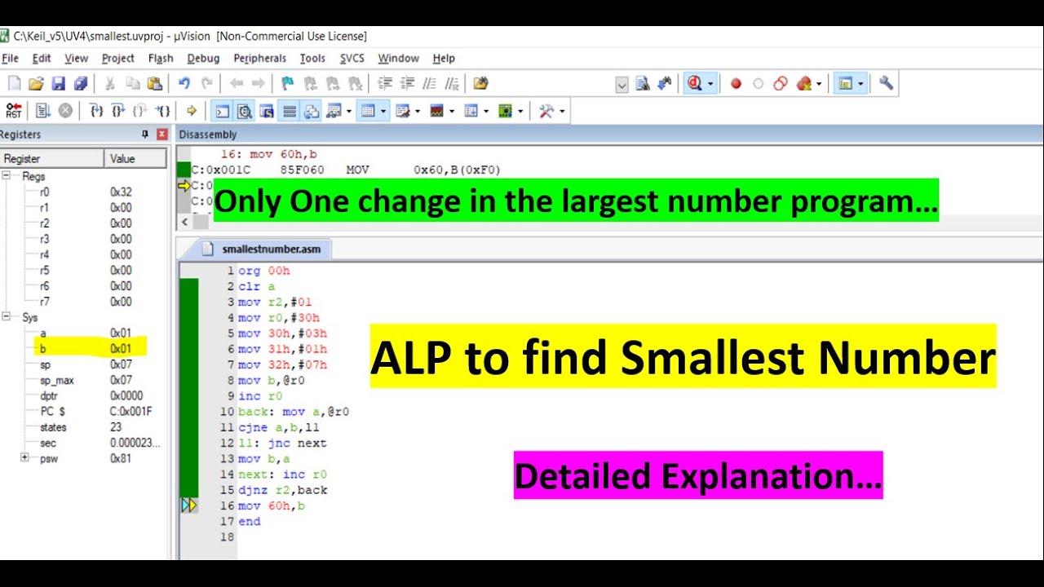Screen dimensions: 1044x587
Task: Click the Find icon beside search box
Action: click(x=643, y=83)
